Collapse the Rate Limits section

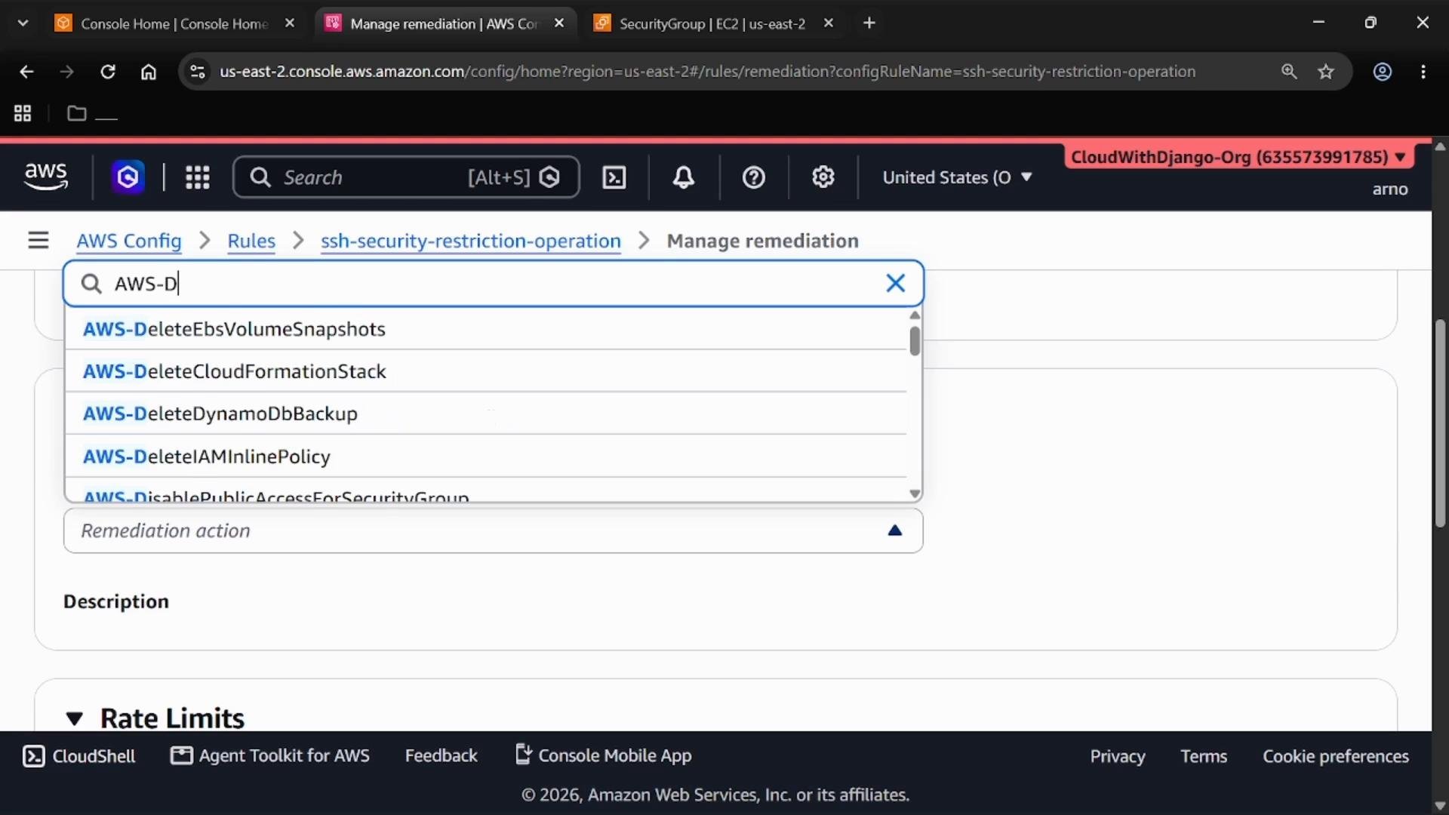click(x=74, y=718)
